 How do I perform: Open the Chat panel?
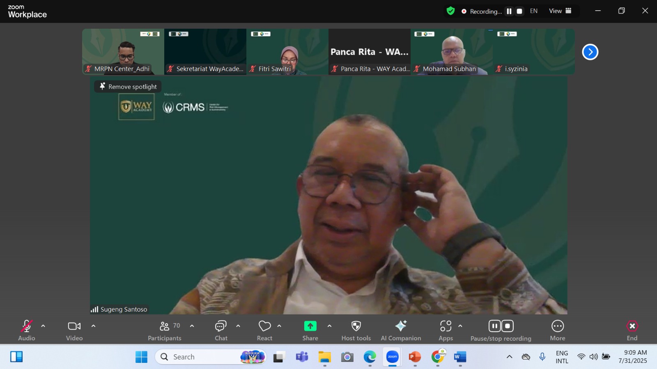[x=221, y=330]
